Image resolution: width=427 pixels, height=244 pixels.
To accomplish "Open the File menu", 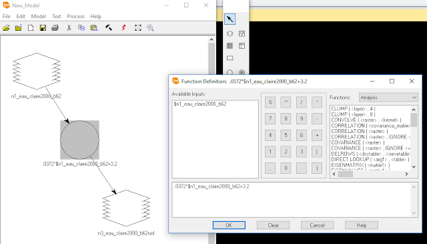I will [x=6, y=16].
